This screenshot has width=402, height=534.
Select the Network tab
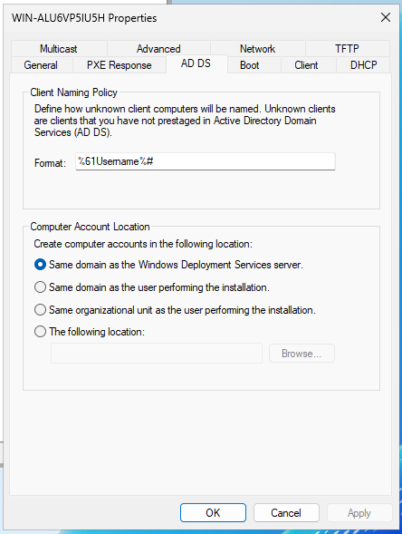257,49
